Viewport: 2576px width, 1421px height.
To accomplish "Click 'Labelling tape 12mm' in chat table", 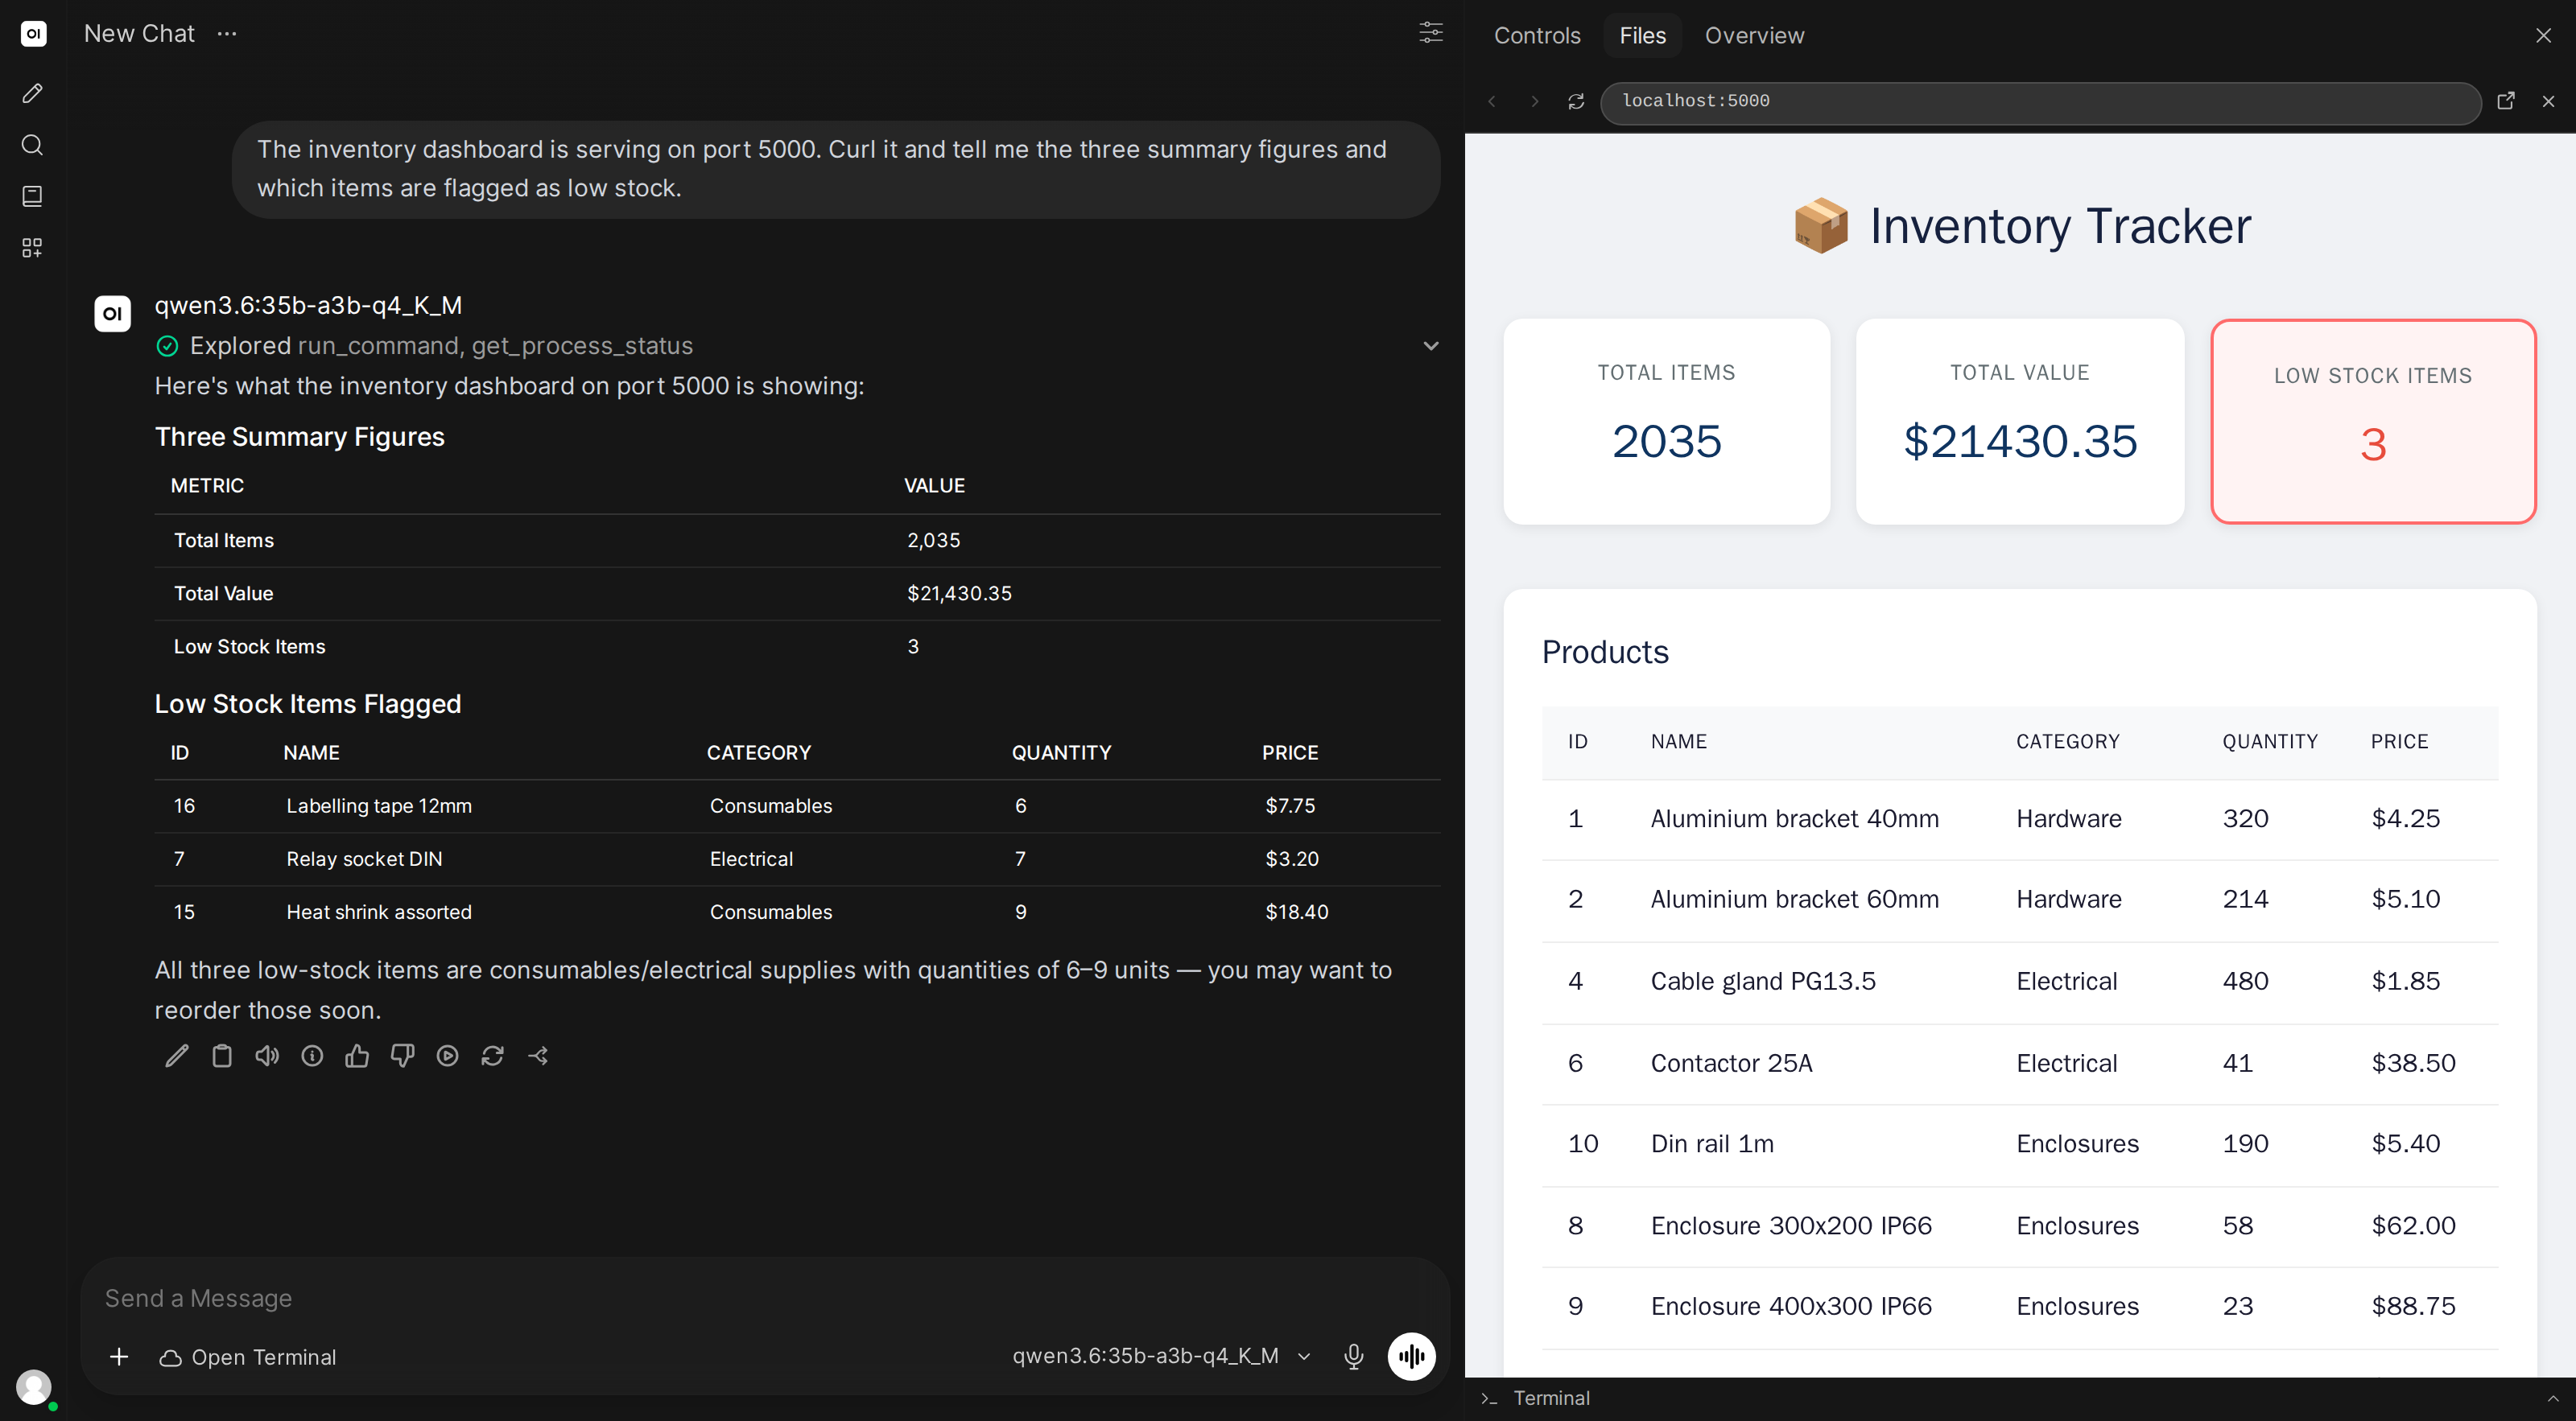I will point(379,805).
